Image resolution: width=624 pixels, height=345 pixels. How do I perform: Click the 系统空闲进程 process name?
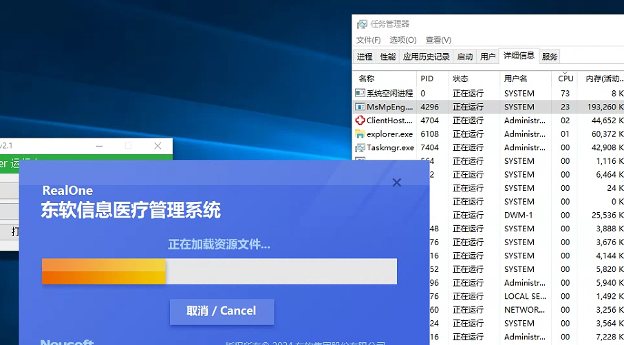(389, 94)
